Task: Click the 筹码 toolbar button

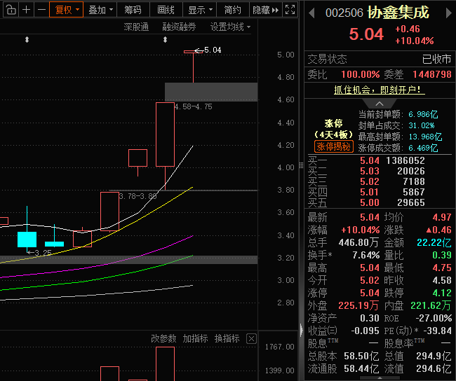Action: pos(133,10)
